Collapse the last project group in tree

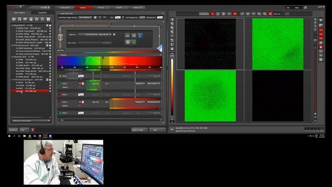coord(12,79)
